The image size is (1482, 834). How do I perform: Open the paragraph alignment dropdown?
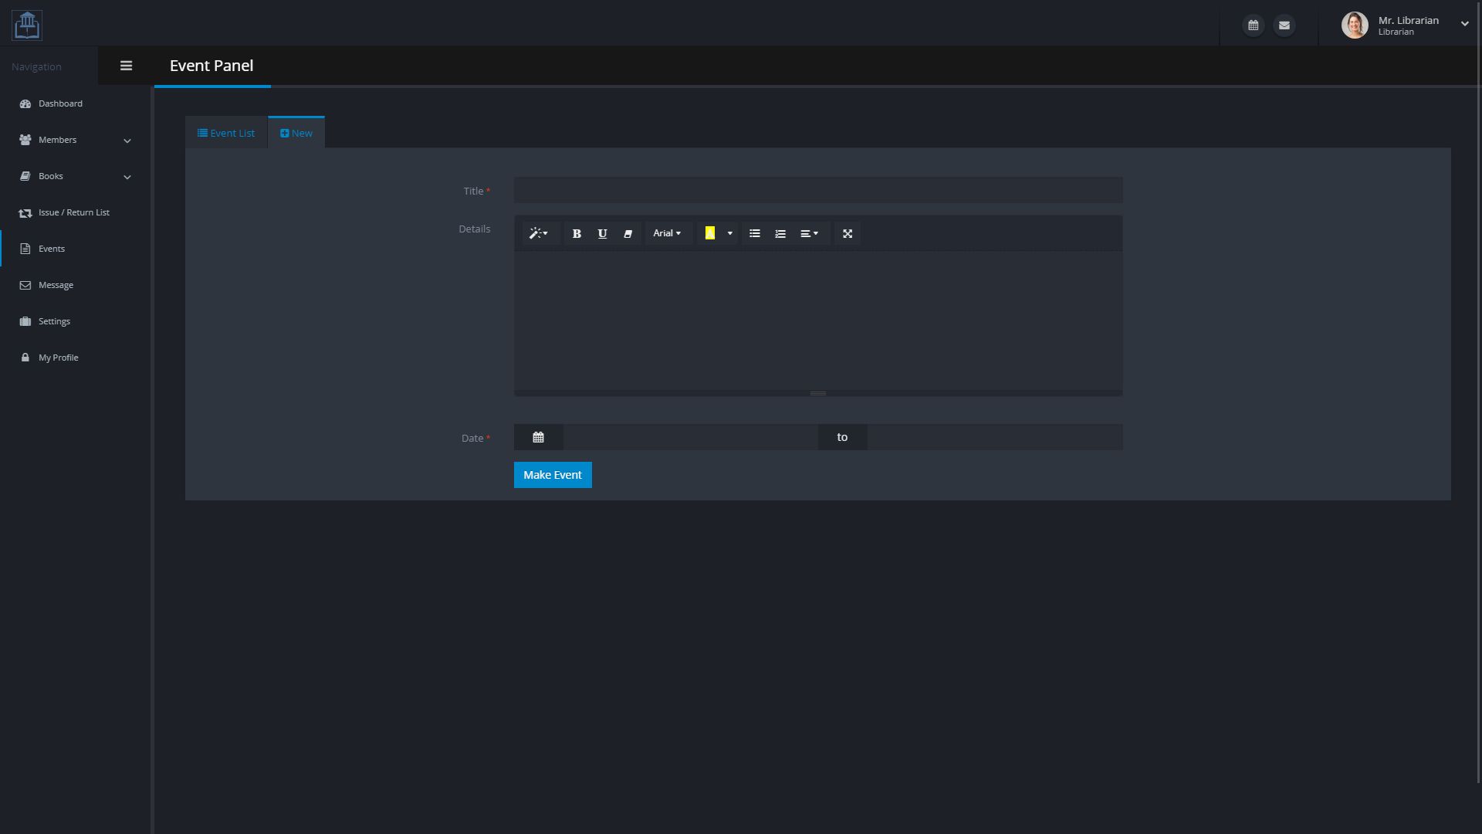tap(809, 233)
